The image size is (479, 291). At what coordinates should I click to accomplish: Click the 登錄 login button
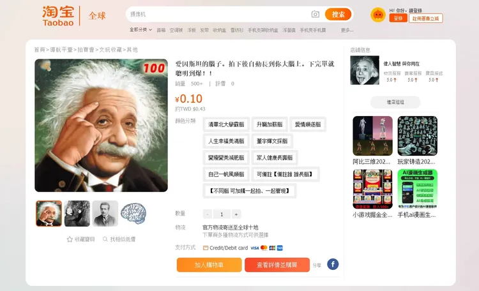pos(398,19)
